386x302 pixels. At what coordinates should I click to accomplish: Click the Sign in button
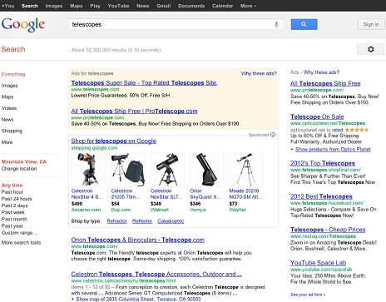click(371, 24)
